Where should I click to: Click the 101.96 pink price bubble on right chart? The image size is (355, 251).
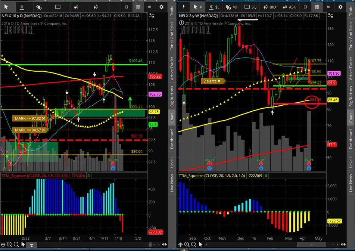334,73
